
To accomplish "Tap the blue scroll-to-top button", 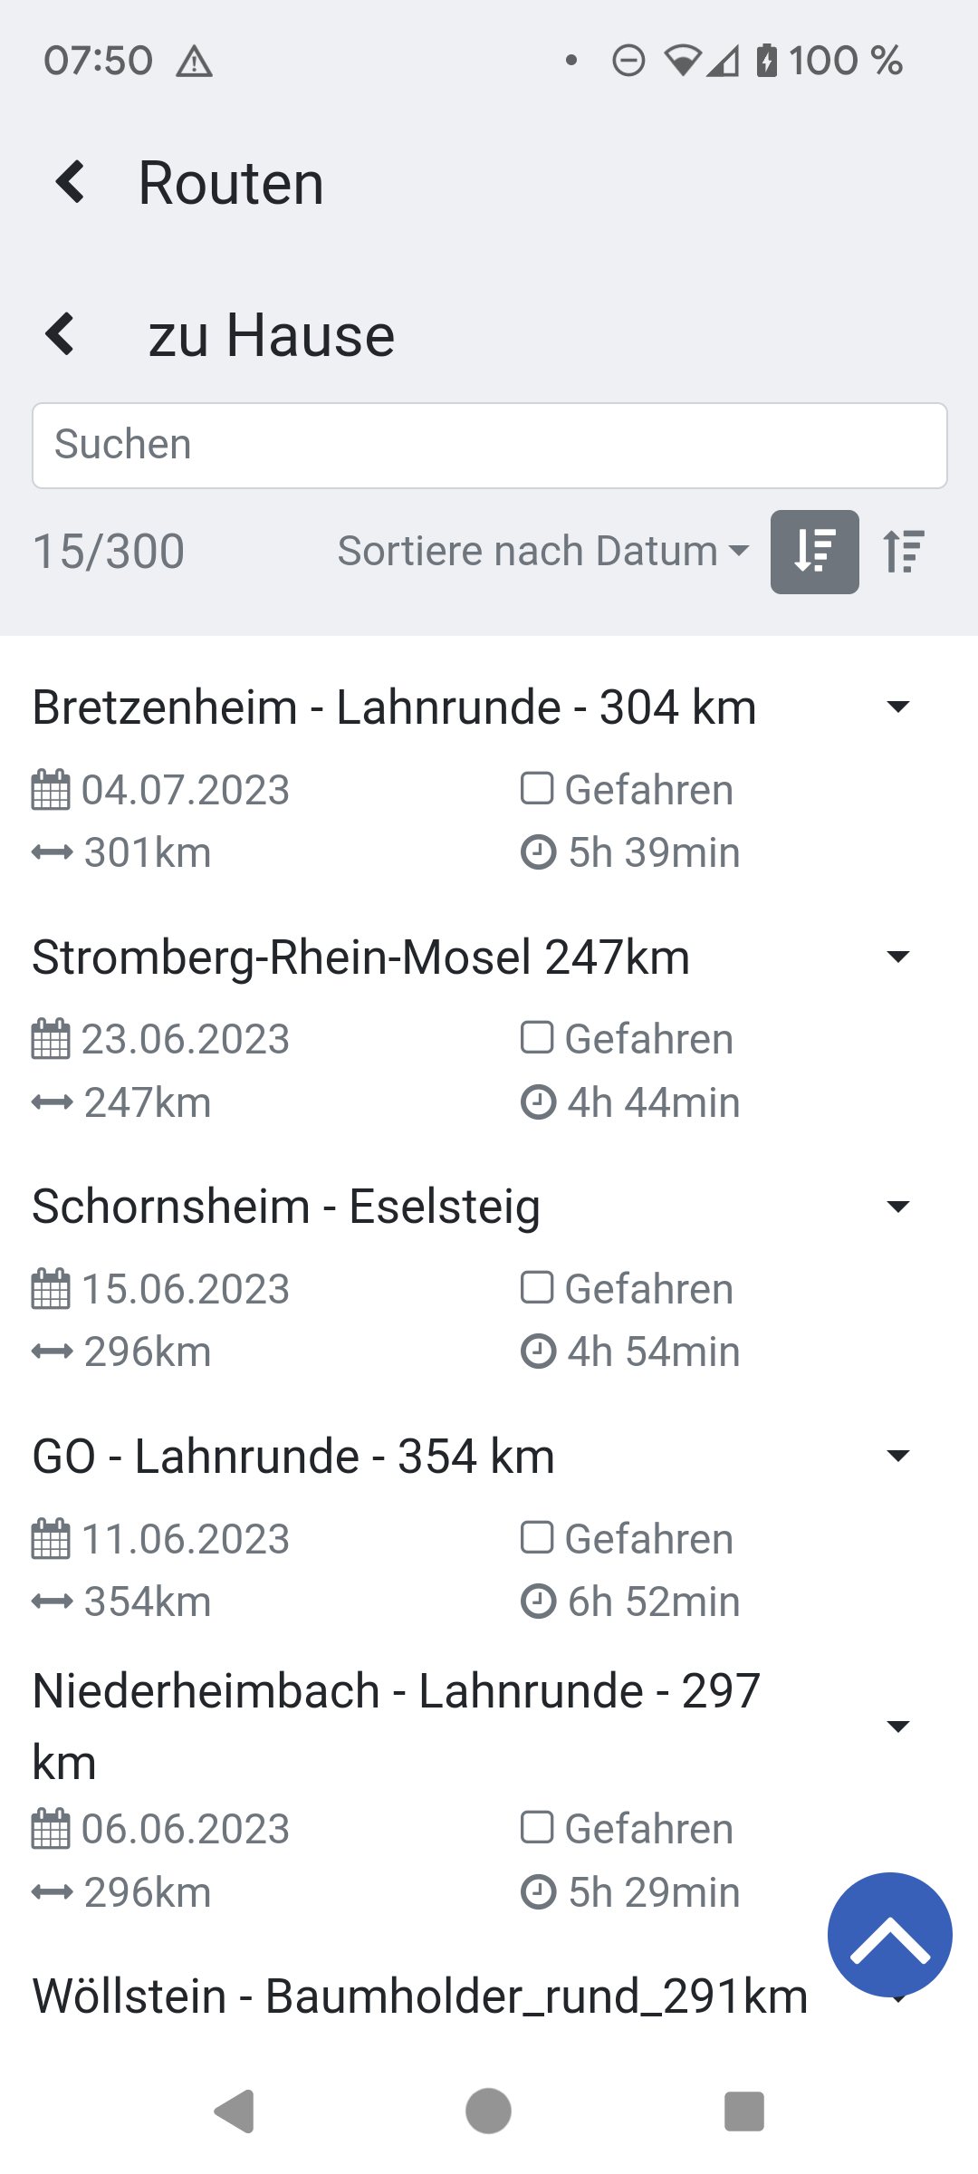I will 889,1934.
